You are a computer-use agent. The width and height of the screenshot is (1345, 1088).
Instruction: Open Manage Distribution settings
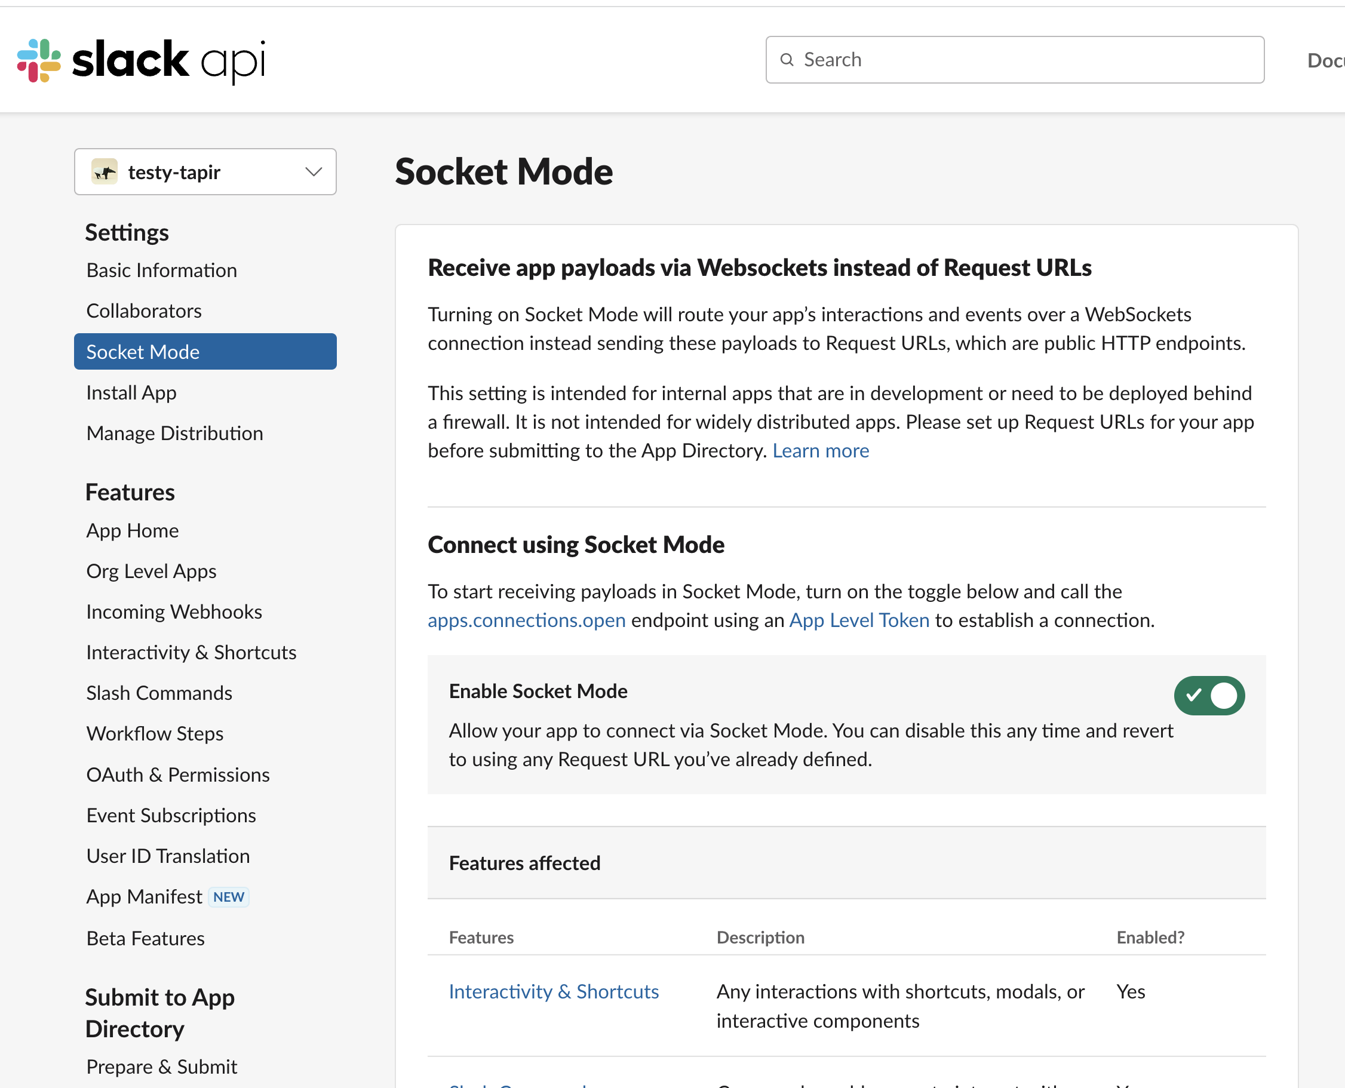coord(175,432)
